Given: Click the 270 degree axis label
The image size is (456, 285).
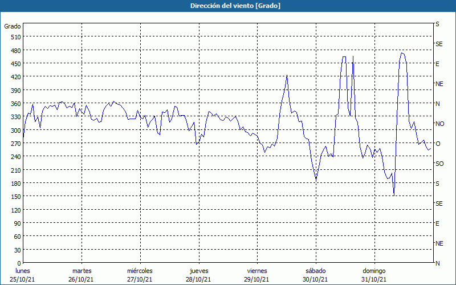Looking at the screenshot, I should pos(16,144).
